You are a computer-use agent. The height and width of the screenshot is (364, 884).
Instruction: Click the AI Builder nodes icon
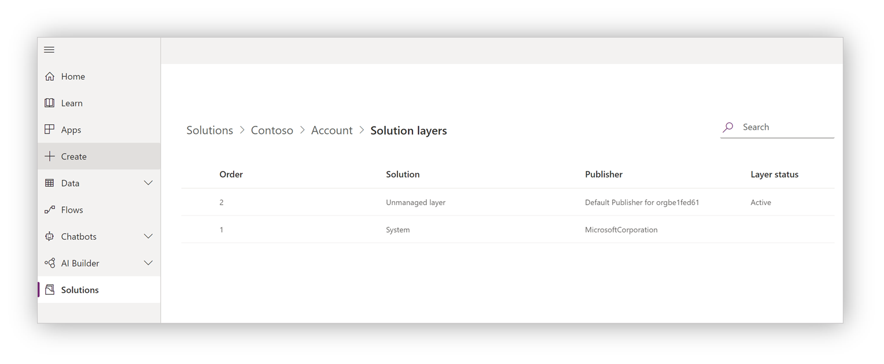pos(50,263)
